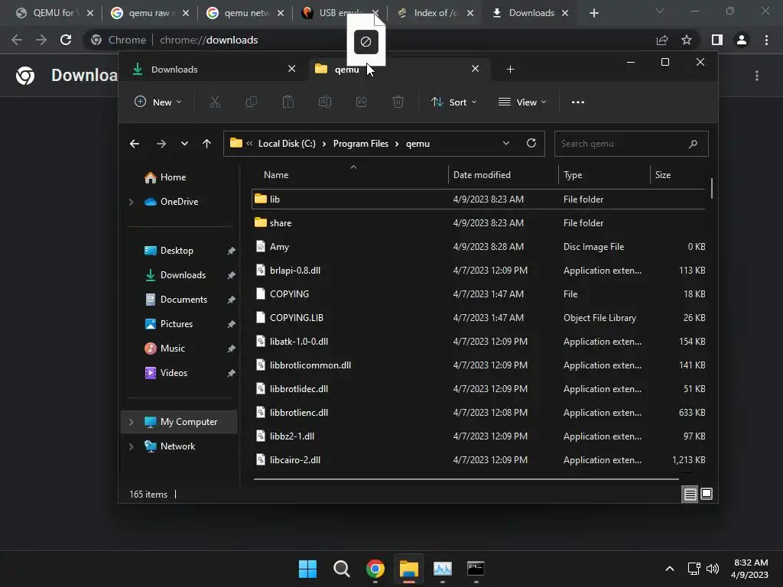
Task: Select the share folder row
Action: [479, 222]
